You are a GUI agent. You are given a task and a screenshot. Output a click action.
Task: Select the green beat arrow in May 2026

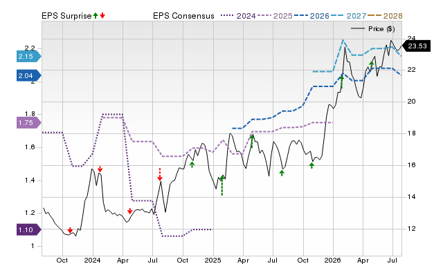click(x=372, y=65)
